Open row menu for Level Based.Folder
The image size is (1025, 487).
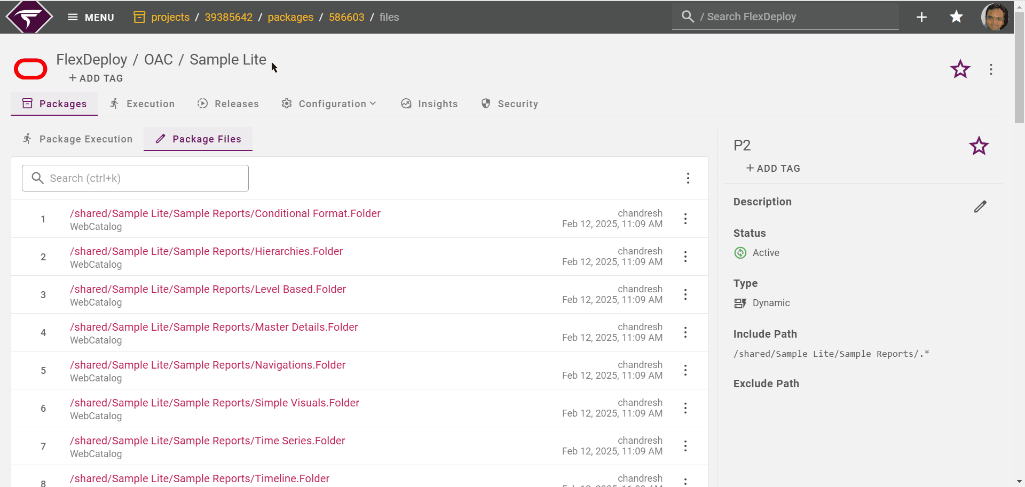pos(685,294)
